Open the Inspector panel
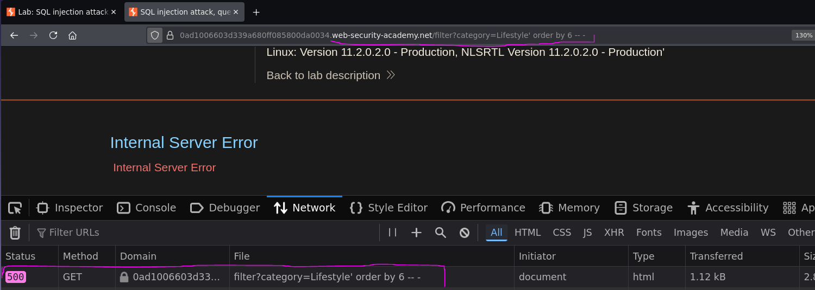The height and width of the screenshot is (290, 815). [x=70, y=208]
